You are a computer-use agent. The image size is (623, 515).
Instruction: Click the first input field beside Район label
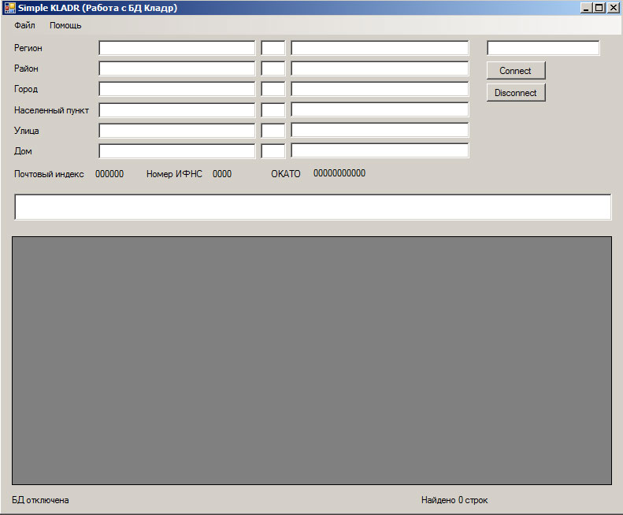[176, 69]
